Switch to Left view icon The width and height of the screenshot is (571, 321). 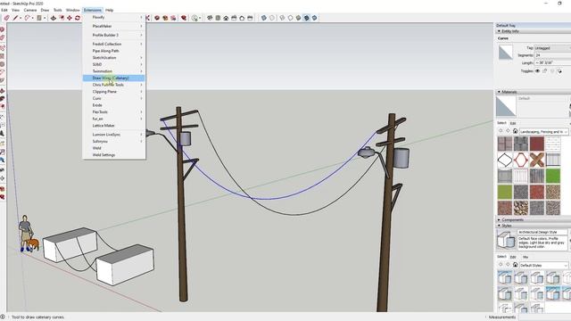(x=250, y=18)
